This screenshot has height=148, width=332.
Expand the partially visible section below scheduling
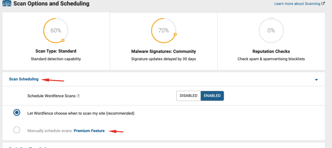[x=164, y=145]
